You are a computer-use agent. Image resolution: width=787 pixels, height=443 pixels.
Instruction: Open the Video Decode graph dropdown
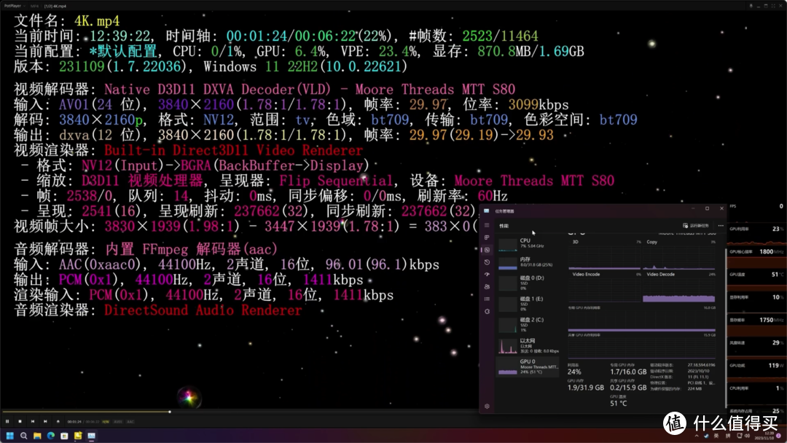(x=660, y=275)
